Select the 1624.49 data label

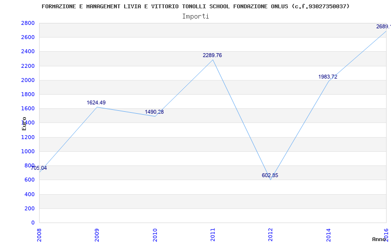(96, 102)
